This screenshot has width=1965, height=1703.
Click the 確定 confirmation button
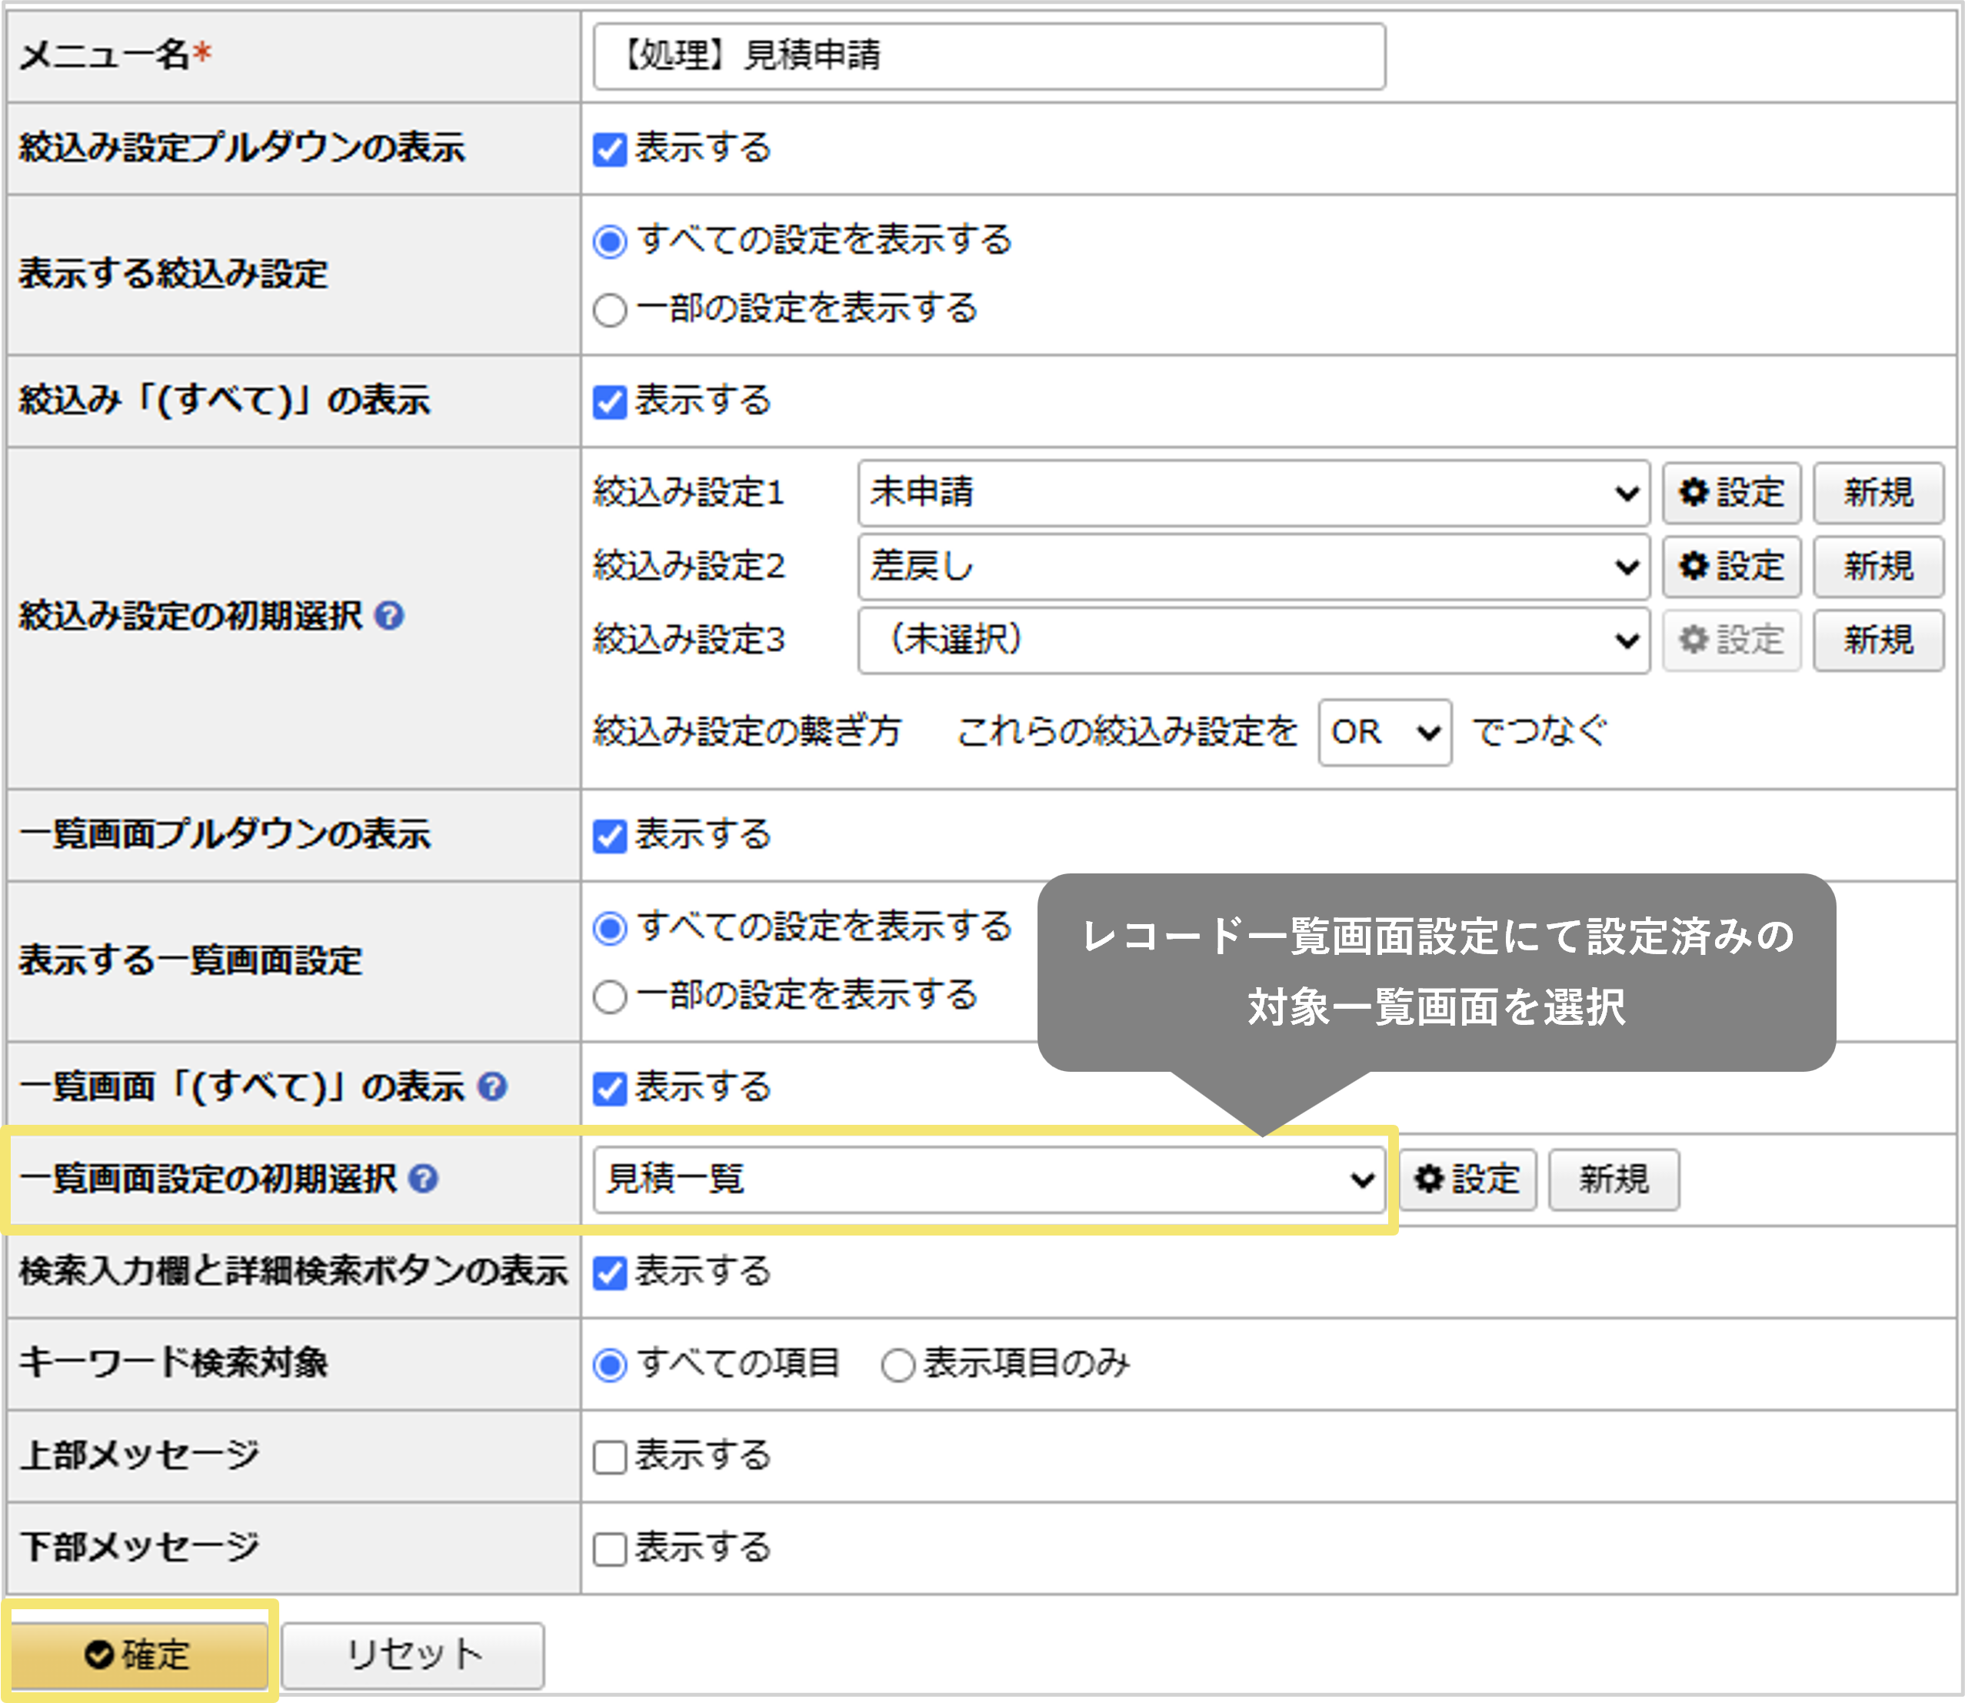pos(140,1654)
